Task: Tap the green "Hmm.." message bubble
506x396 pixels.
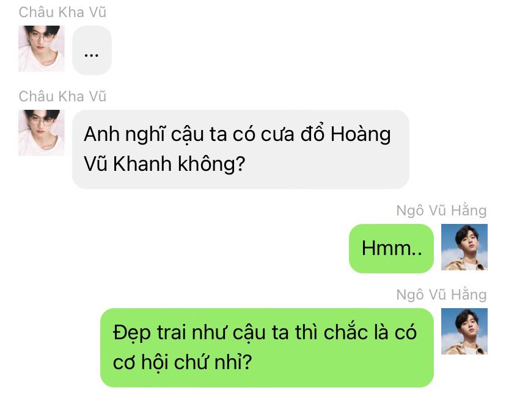Action: pos(391,248)
